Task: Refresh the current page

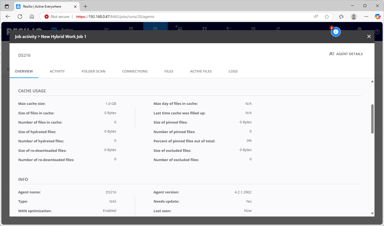Action: [x=20, y=17]
